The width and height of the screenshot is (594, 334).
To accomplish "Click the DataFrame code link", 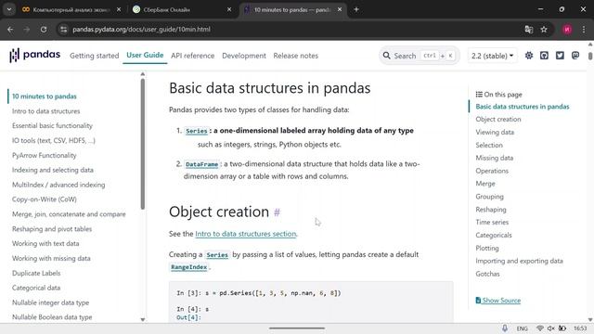I will [x=201, y=164].
